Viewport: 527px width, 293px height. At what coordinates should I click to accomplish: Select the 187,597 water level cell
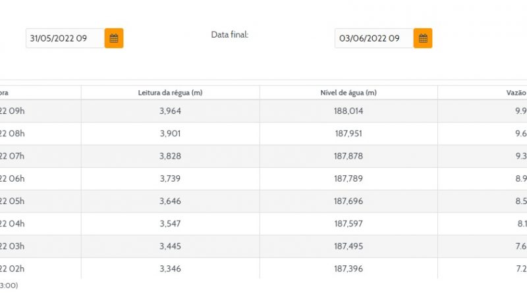coord(348,224)
